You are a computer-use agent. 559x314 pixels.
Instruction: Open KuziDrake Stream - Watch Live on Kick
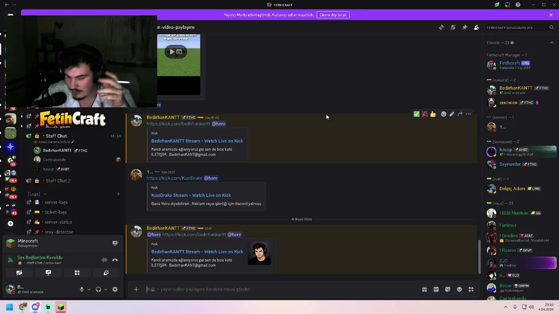tap(191, 195)
